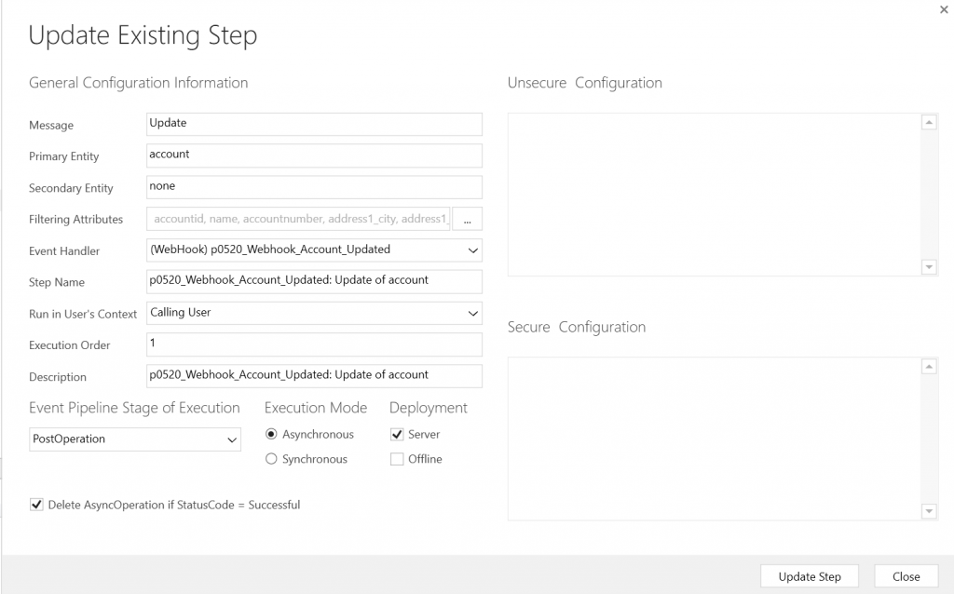Expand the Run in User's Context dropdown
Viewport: 954px width, 594px height.
click(314, 313)
